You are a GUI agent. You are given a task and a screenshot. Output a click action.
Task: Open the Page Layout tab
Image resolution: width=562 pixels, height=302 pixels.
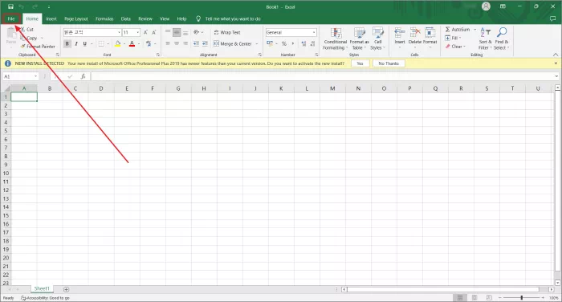76,18
